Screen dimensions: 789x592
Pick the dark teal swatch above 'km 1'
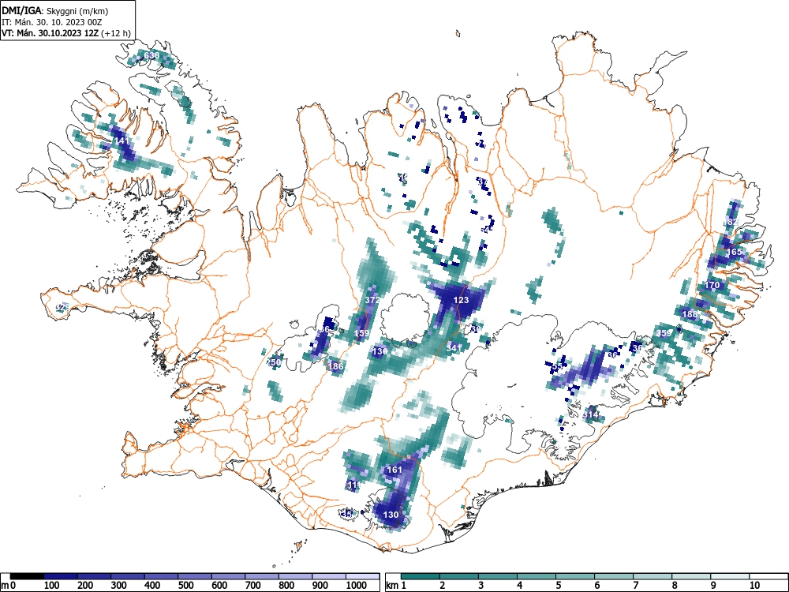click(x=421, y=576)
